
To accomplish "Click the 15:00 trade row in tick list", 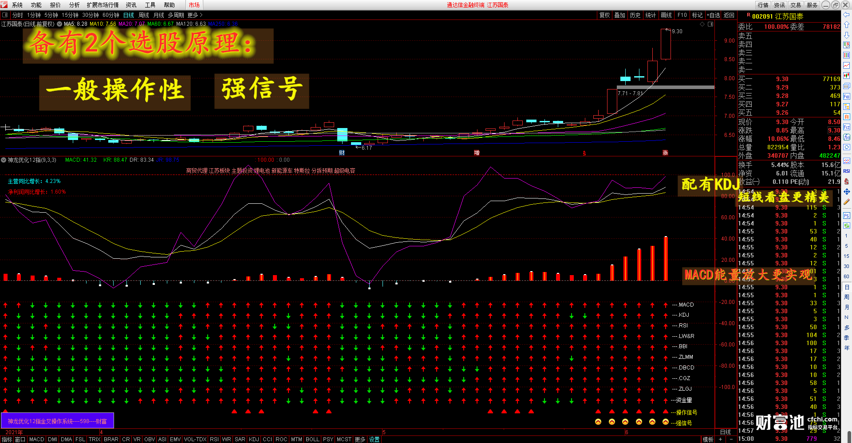I will pyautogui.click(x=789, y=439).
